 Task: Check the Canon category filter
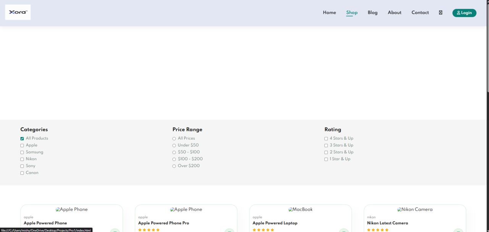click(x=22, y=173)
